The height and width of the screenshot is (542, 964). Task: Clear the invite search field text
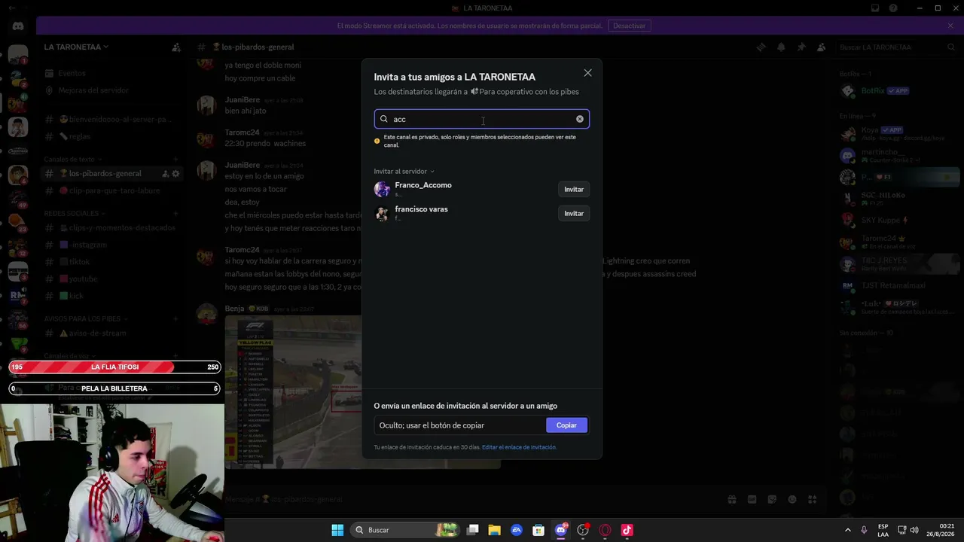coord(580,119)
